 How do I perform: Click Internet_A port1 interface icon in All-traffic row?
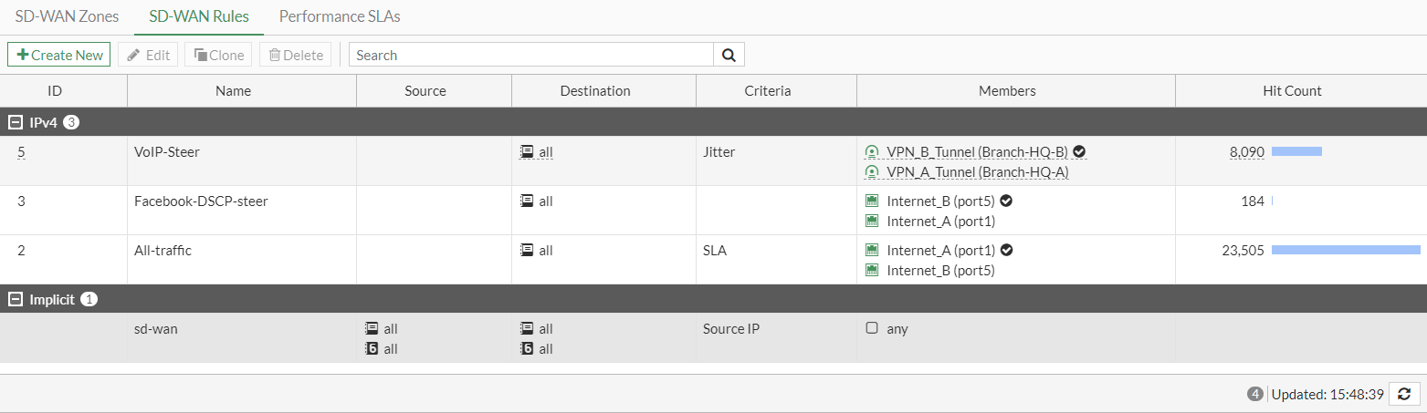[x=871, y=251]
